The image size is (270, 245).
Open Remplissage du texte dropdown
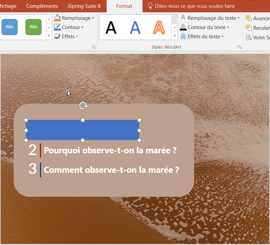[238, 18]
